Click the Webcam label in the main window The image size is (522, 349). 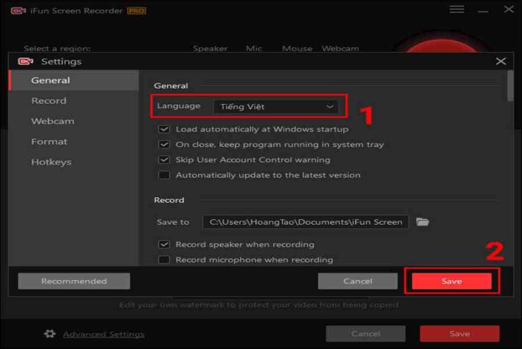340,48
